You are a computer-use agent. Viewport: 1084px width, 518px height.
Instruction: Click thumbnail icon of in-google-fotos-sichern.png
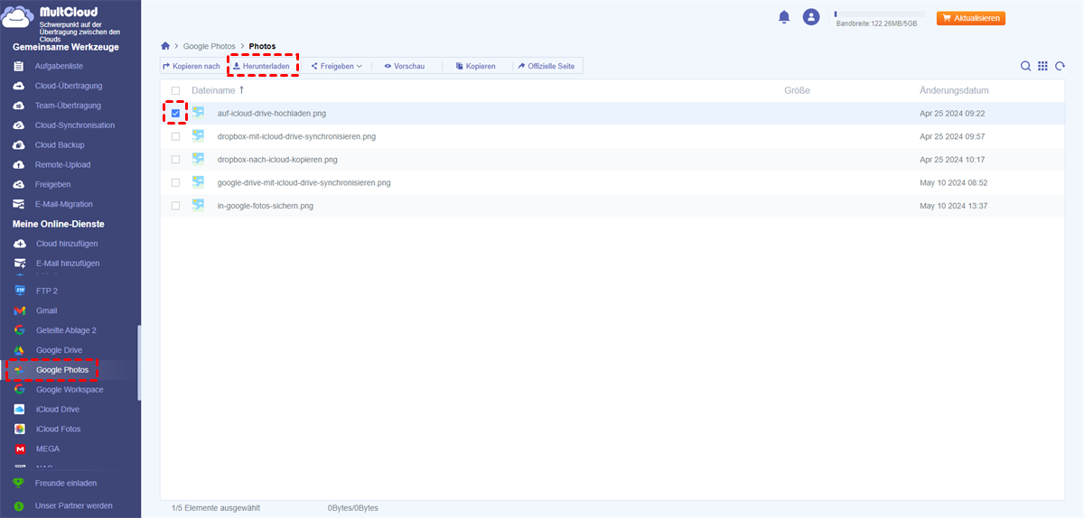[198, 206]
